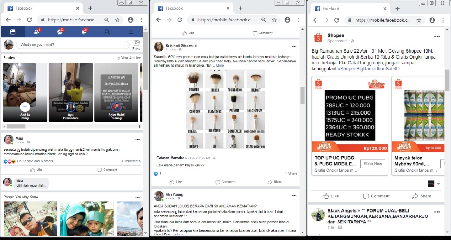Click vertical scrollbar thumb in middle window
Image resolution: width=451 pixels, height=240 pixels.
[302, 95]
